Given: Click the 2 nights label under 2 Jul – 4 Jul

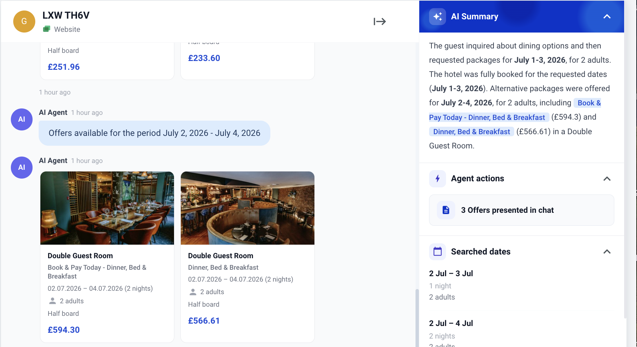Looking at the screenshot, I should [442, 336].
